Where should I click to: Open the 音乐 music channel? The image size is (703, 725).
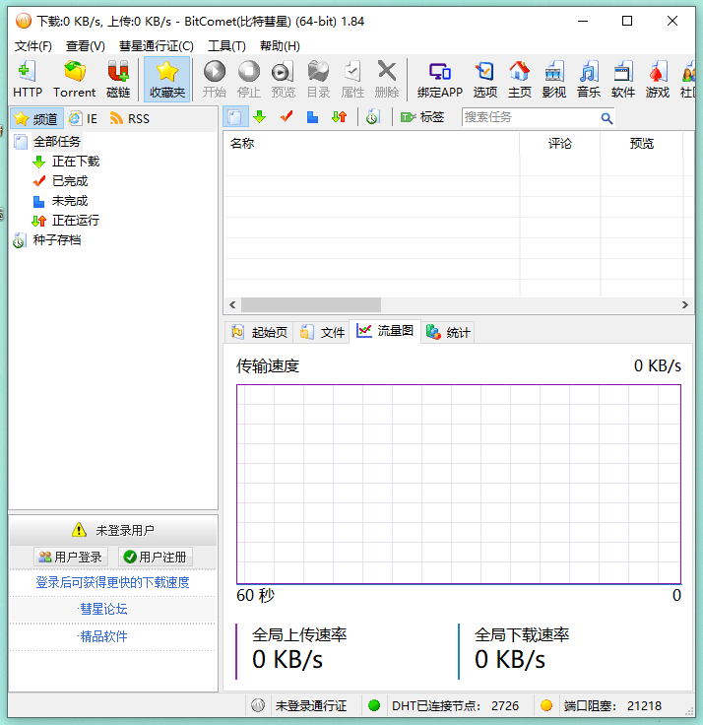589,79
